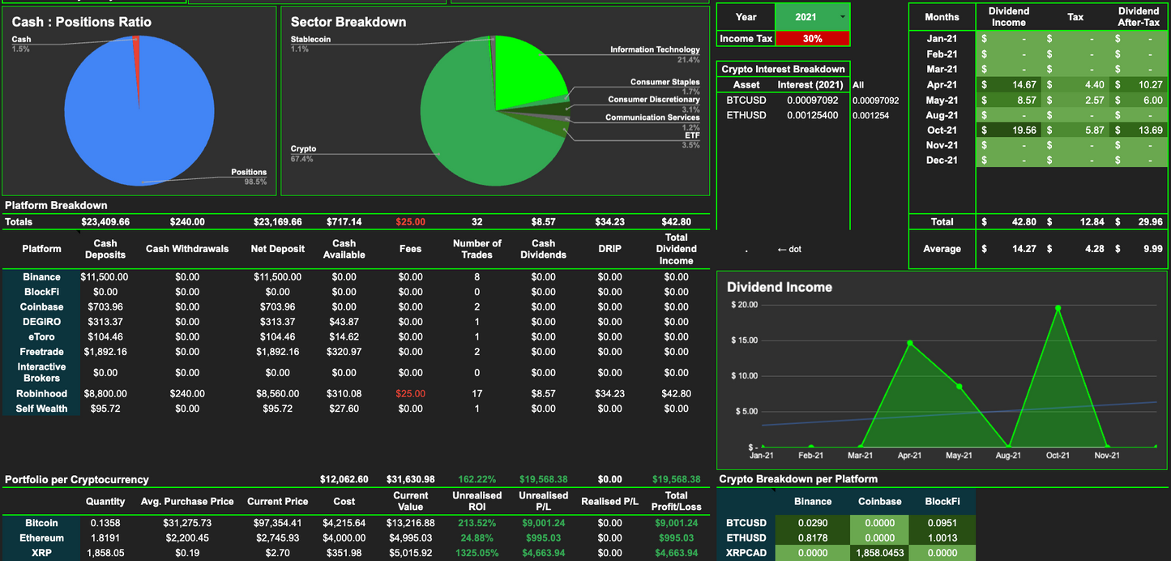
Task: Click the ← dot label below Crypto Interest Breakdown
Action: pyautogui.click(x=789, y=249)
